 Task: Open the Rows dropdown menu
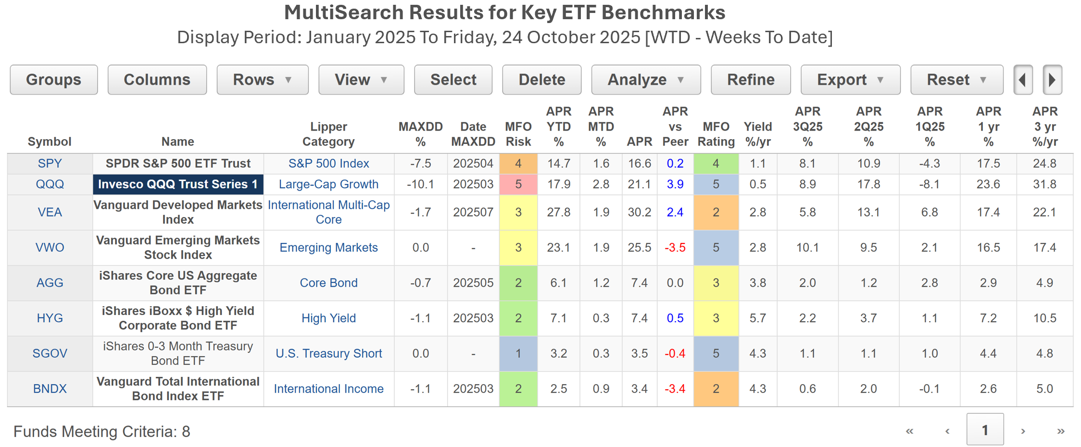tap(262, 80)
